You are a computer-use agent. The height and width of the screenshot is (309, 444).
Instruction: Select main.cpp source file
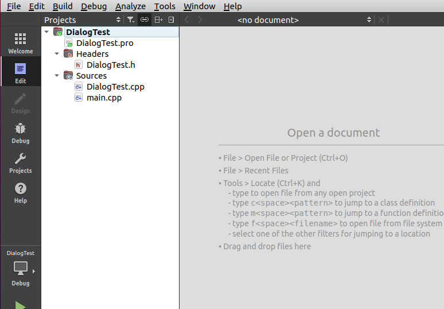[x=104, y=98]
